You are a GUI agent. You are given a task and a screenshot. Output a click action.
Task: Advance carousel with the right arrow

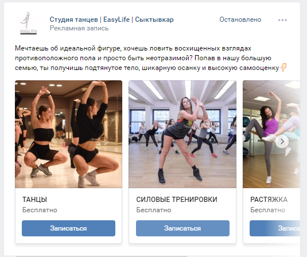click(282, 141)
